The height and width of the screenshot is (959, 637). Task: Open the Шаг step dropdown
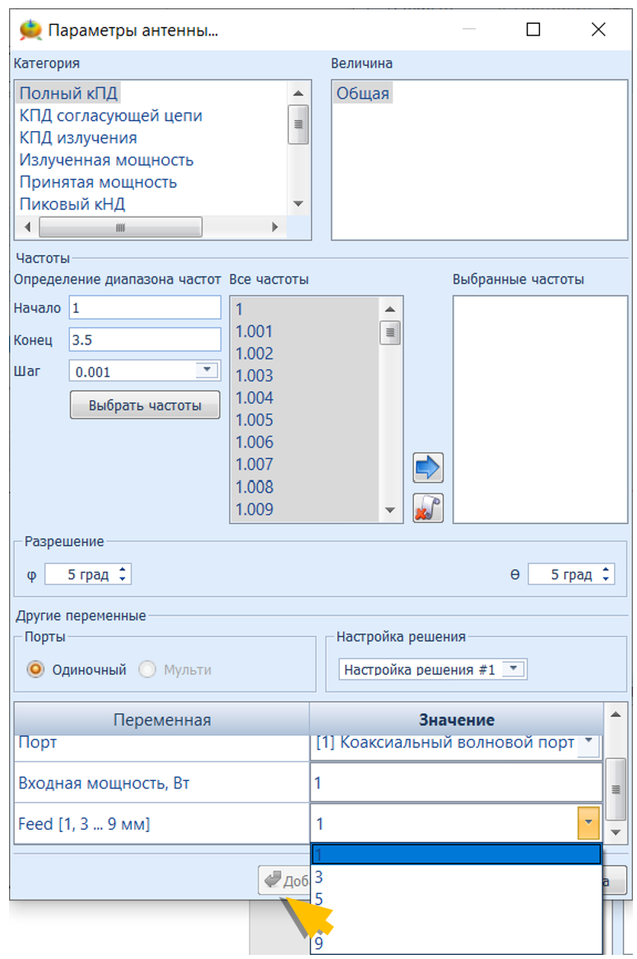pyautogui.click(x=207, y=371)
